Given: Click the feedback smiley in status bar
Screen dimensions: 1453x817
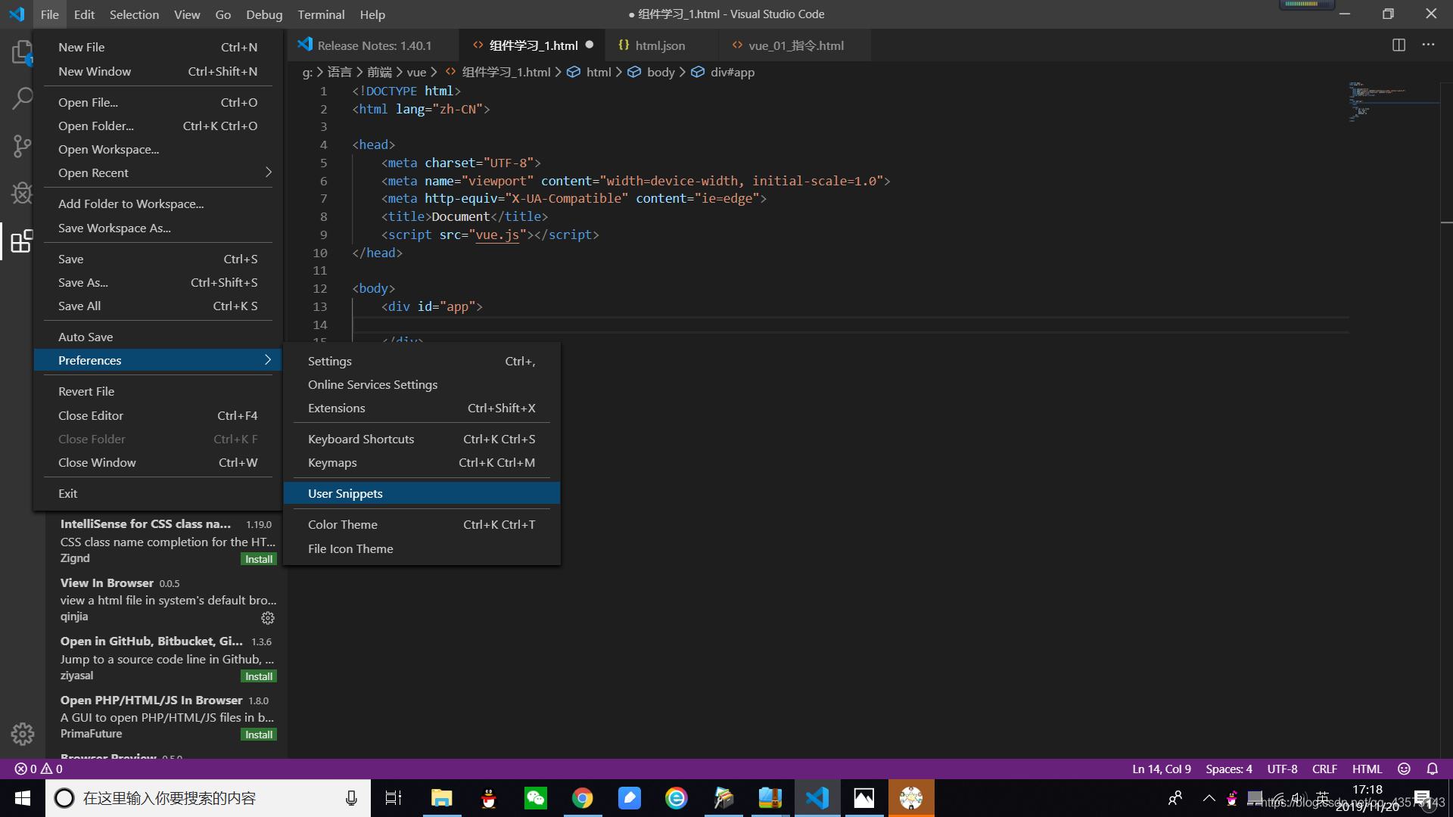Looking at the screenshot, I should (x=1404, y=769).
